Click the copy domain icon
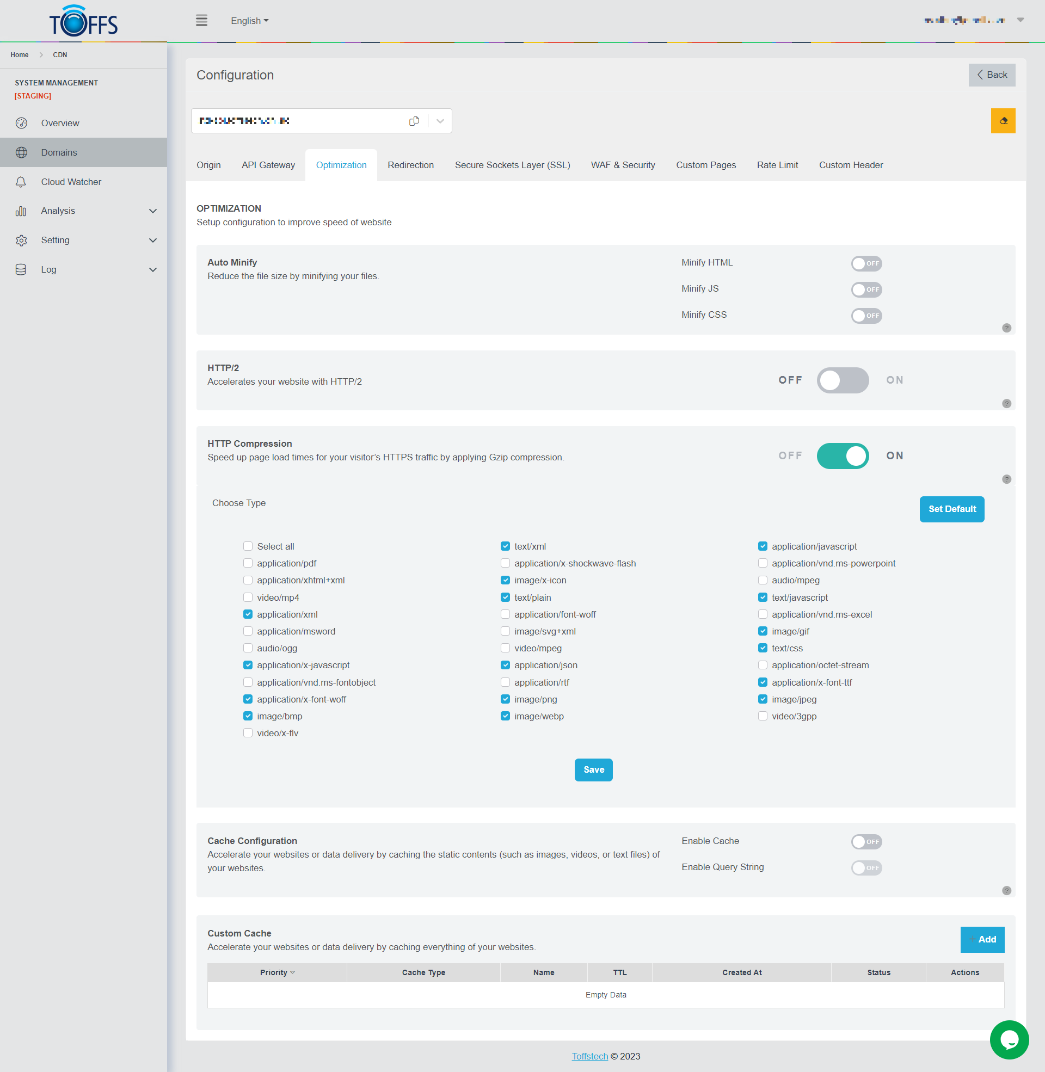Viewport: 1045px width, 1072px height. (414, 121)
